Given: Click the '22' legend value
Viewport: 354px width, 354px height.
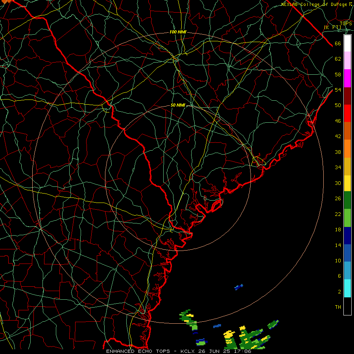Looking at the screenshot, I should [x=338, y=214].
